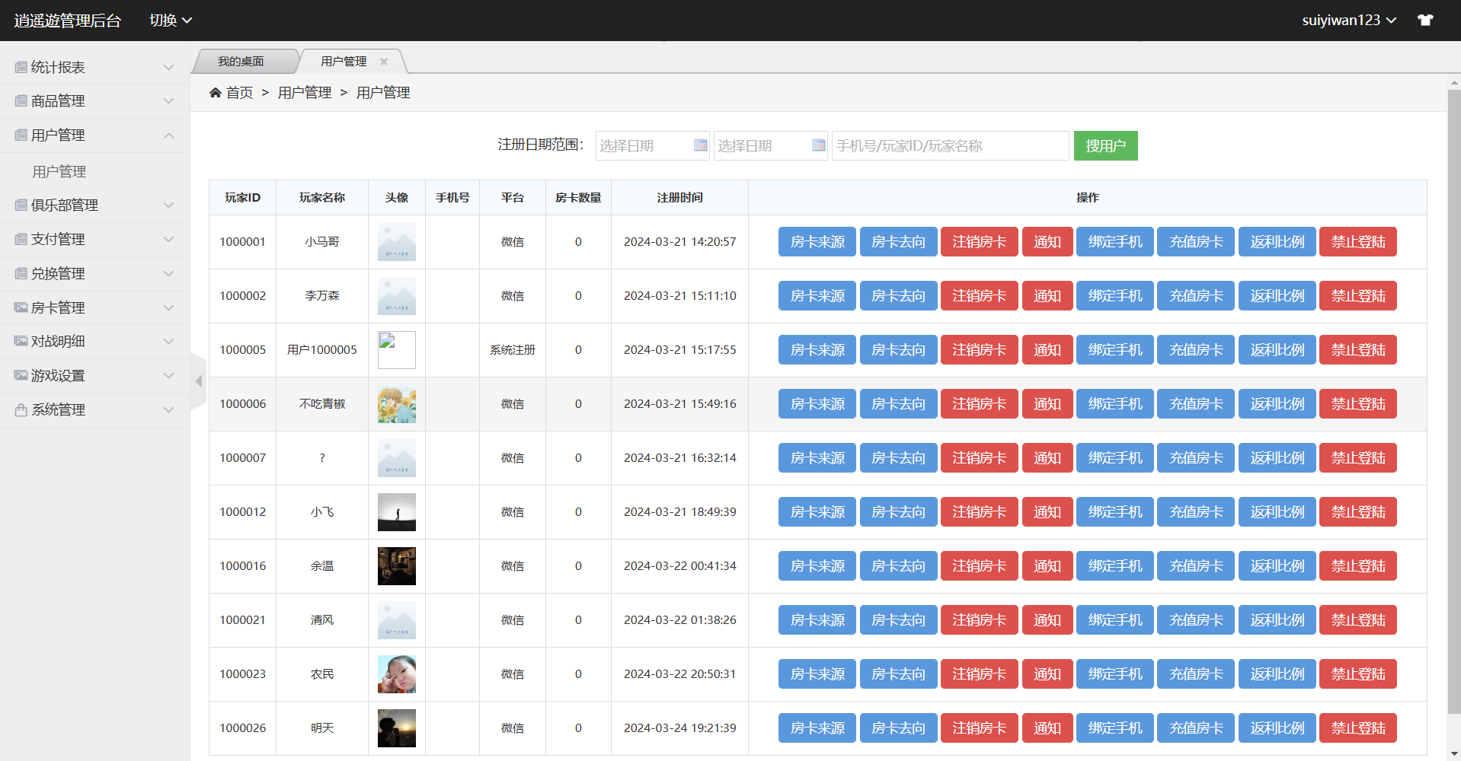Click 充值房卡 for player 小飞

point(1195,512)
